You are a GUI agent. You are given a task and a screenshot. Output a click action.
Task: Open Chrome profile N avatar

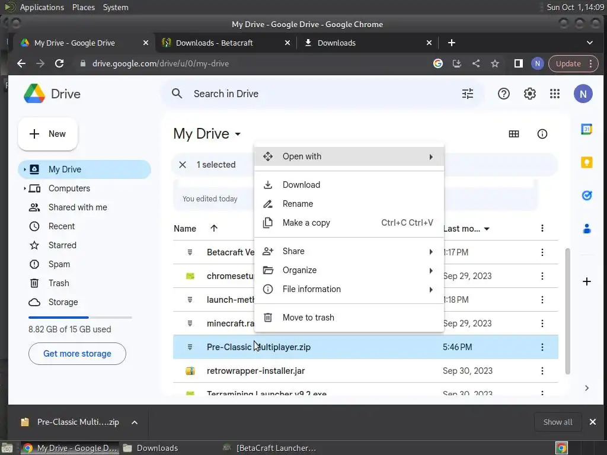coord(537,63)
